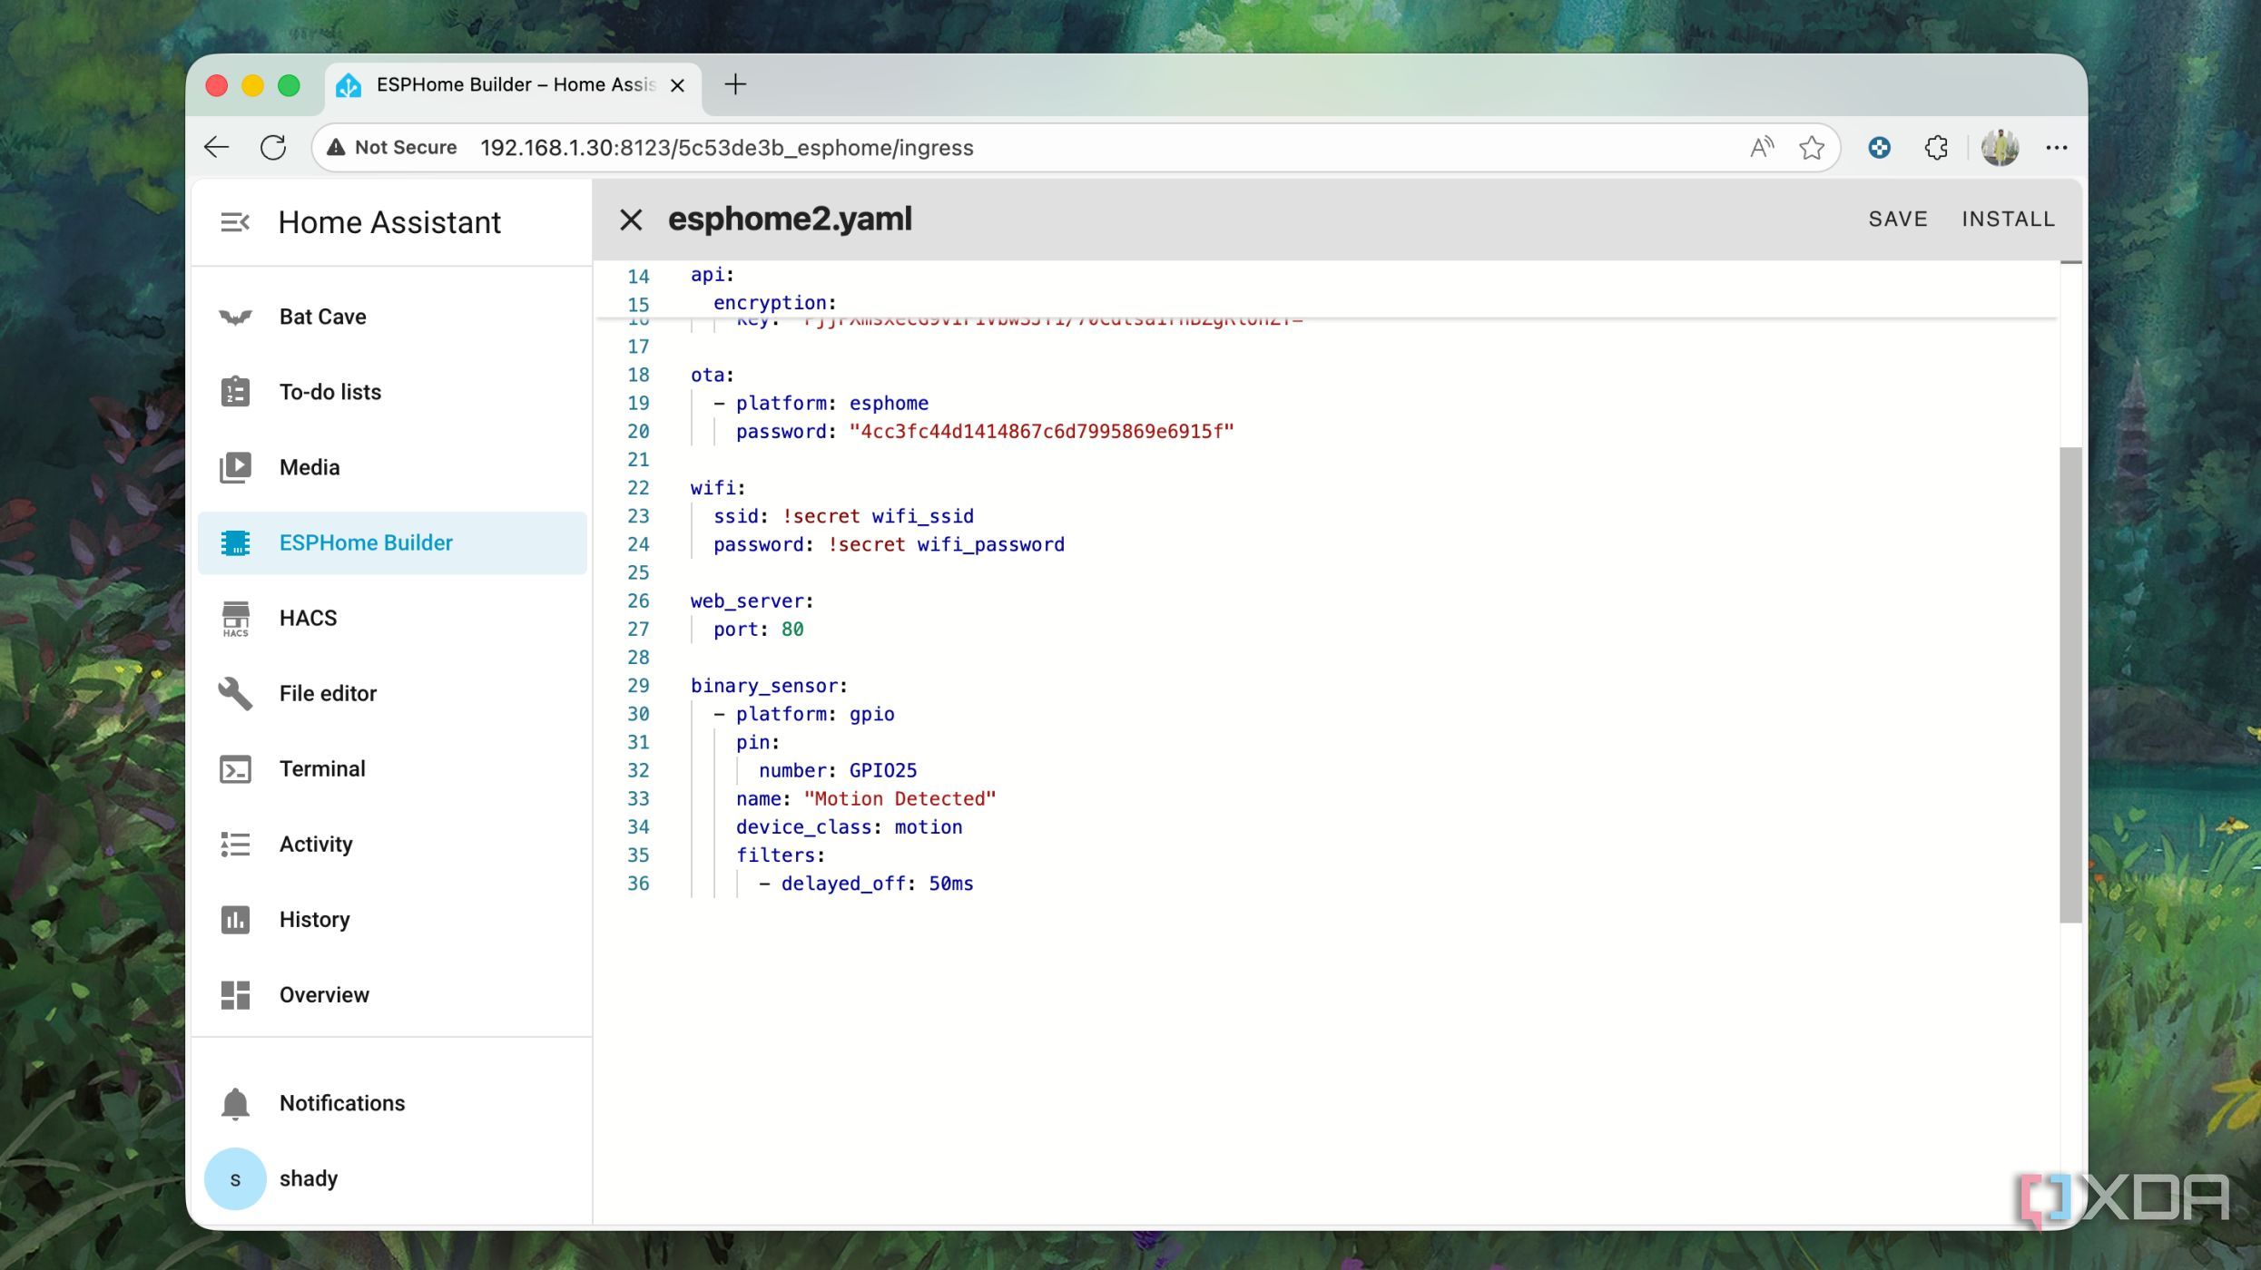Open Notifications bell icon
This screenshot has height=1270, width=2261.
point(235,1103)
